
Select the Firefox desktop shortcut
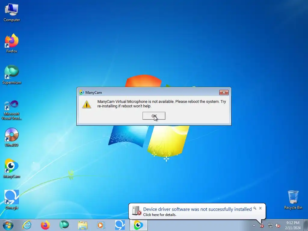pos(12,43)
